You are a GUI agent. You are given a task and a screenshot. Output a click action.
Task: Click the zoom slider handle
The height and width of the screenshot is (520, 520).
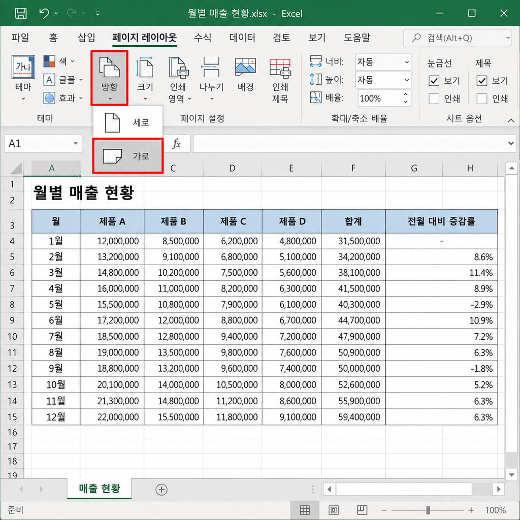[x=428, y=510]
